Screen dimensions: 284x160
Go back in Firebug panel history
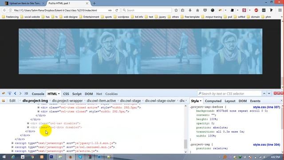pyautogui.click(x=15, y=94)
